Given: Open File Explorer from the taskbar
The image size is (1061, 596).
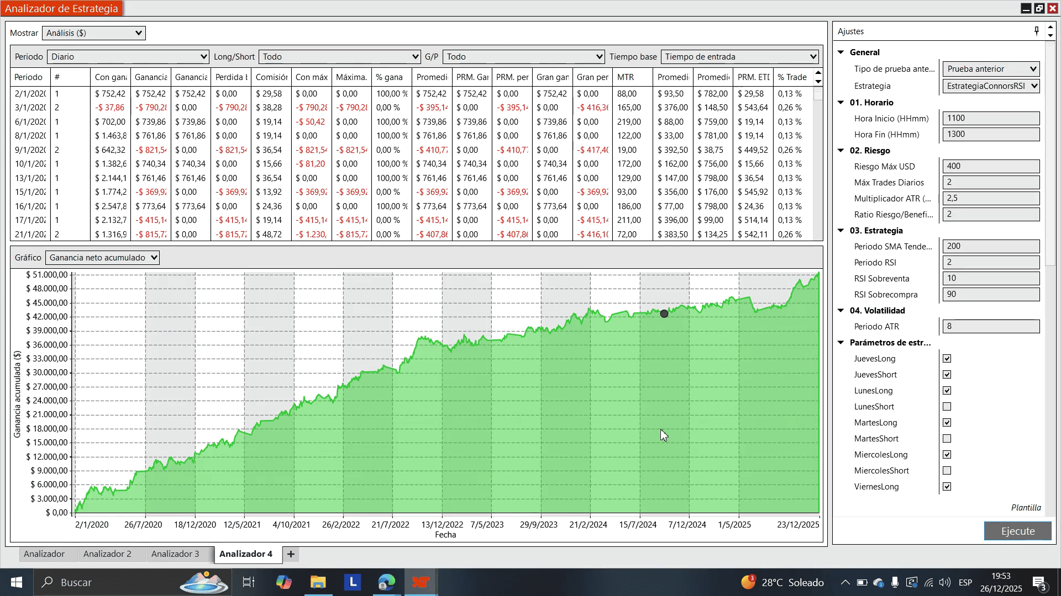Looking at the screenshot, I should tap(318, 582).
